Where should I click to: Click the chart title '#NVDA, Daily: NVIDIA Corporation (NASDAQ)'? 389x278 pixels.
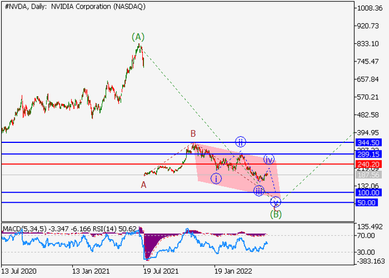pos(75,7)
